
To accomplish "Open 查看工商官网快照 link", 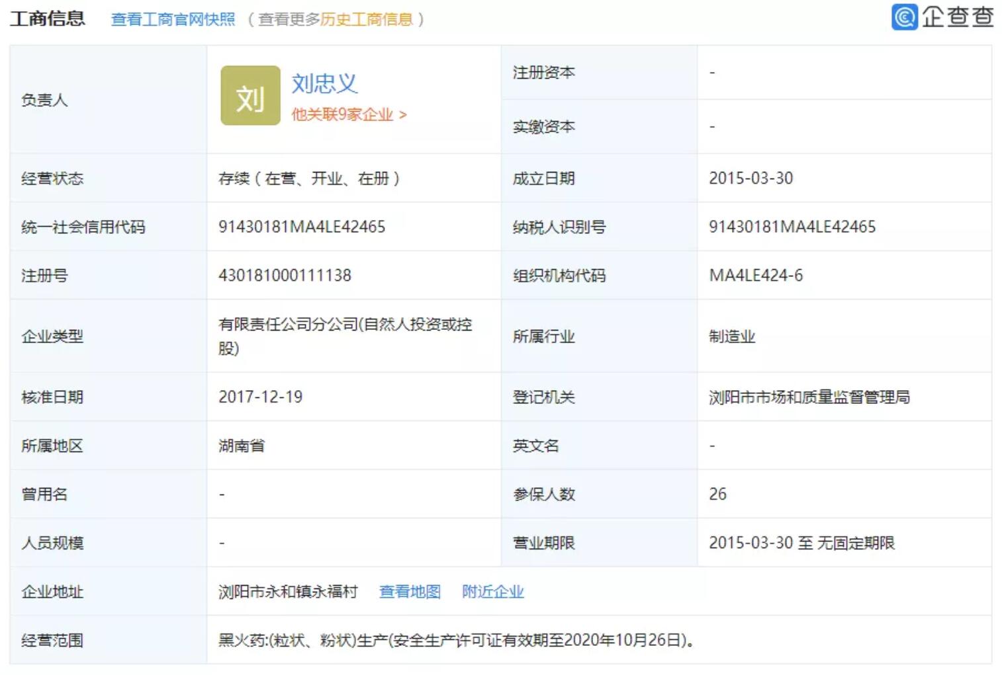I will (x=173, y=19).
